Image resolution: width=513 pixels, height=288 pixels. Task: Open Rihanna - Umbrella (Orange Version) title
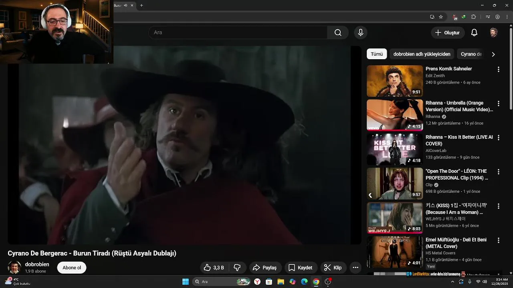click(459, 106)
